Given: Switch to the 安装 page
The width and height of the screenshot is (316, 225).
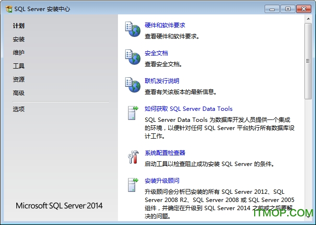Looking at the screenshot, I should (x=19, y=39).
